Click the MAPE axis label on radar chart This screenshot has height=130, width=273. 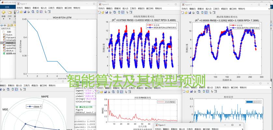pyautogui.click(x=45, y=97)
